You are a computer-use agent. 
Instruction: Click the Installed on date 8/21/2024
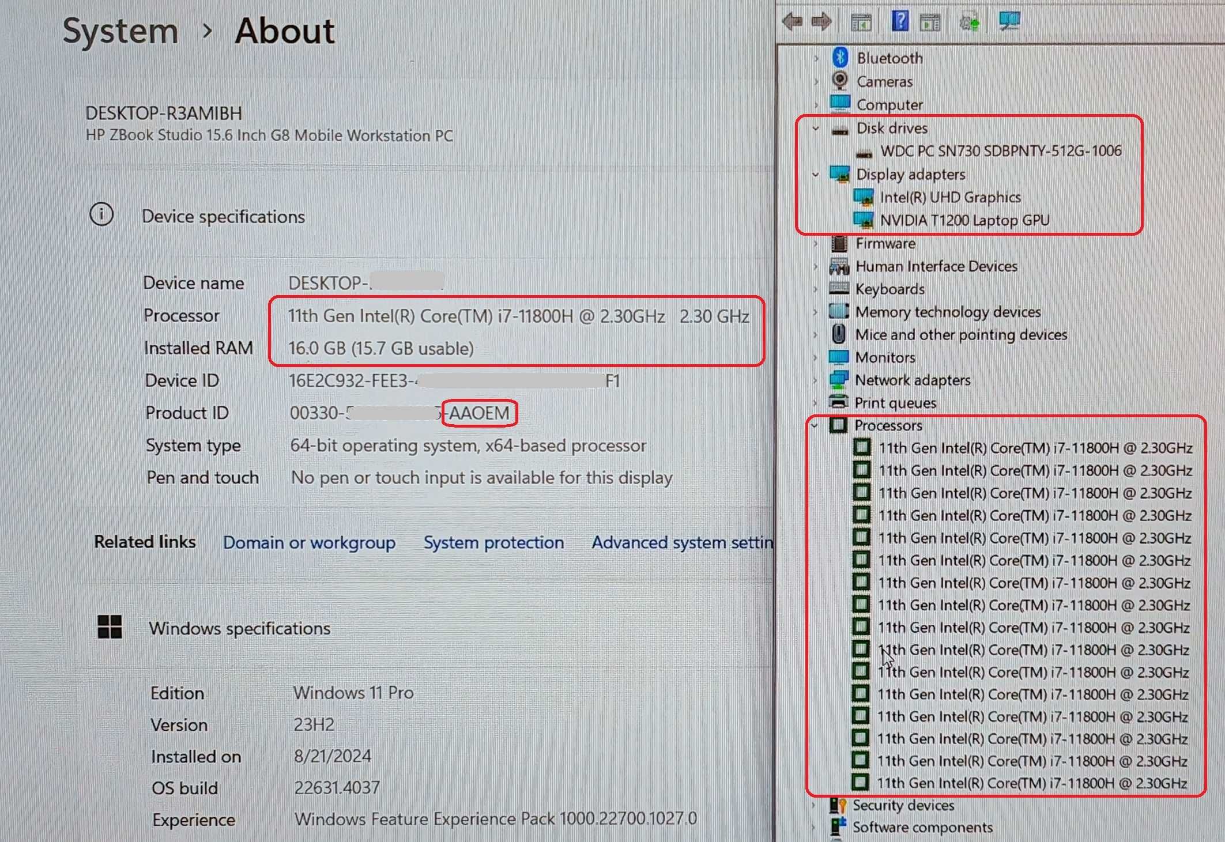point(333,756)
